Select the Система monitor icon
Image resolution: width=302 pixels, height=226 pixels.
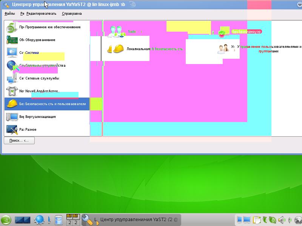point(12,53)
